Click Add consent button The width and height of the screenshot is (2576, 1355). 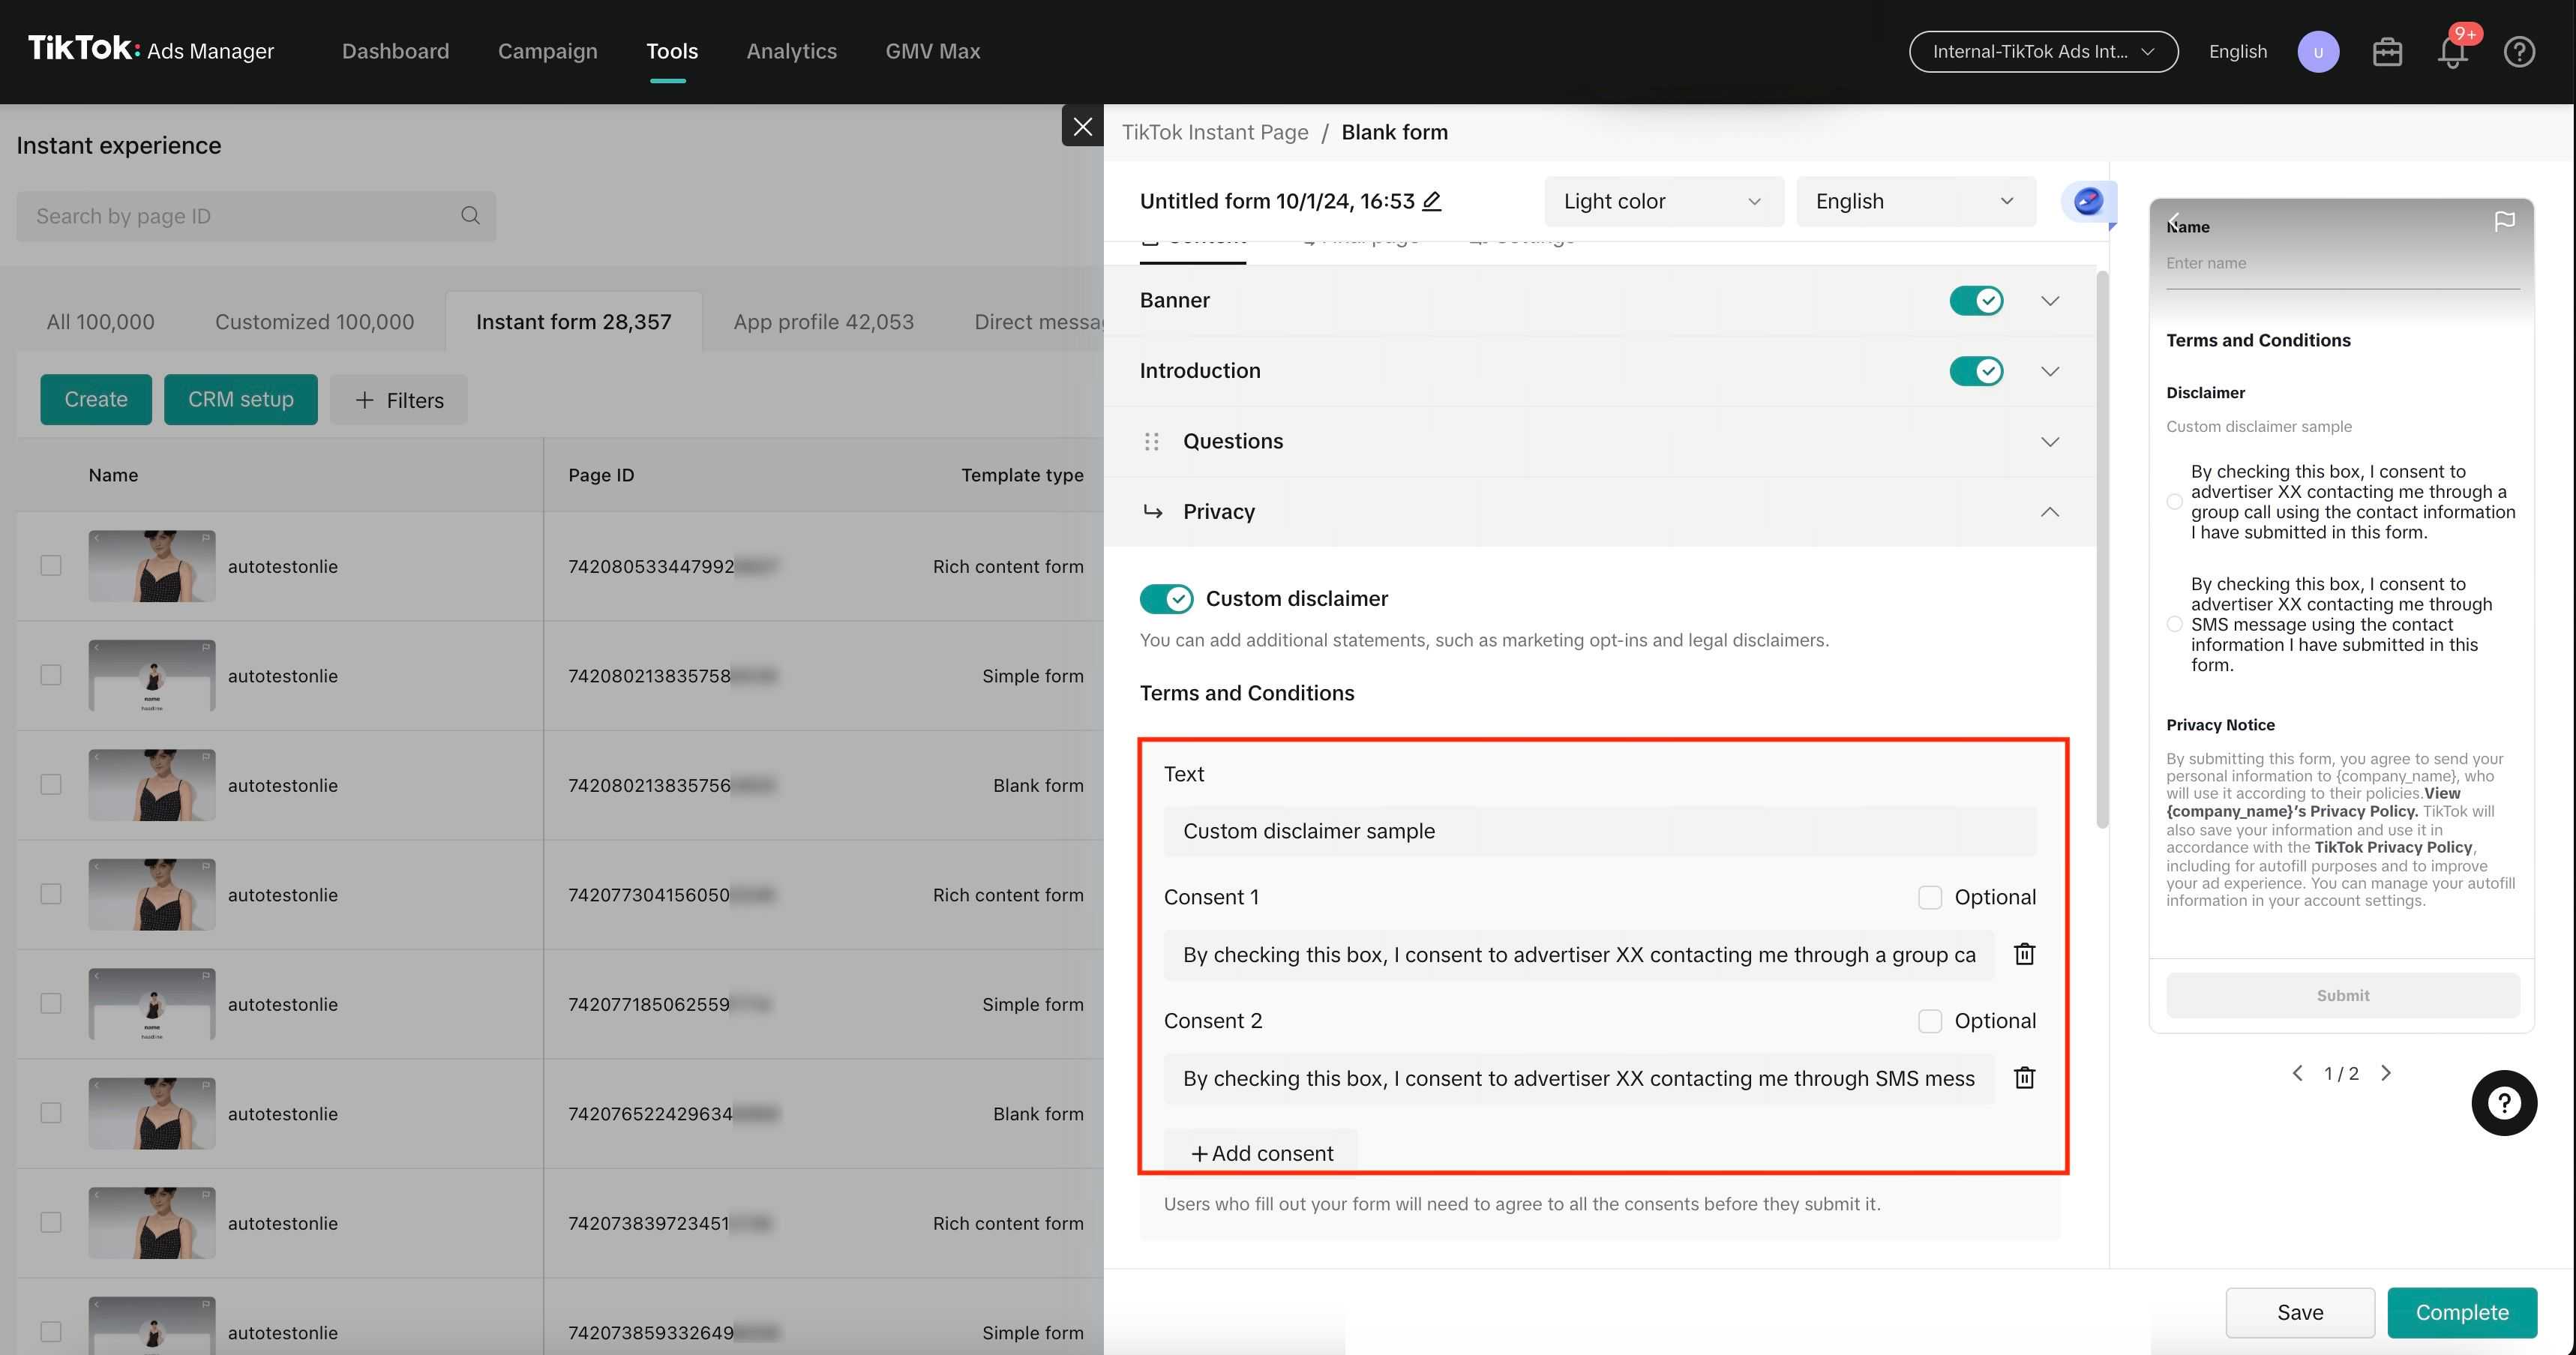[1261, 1153]
